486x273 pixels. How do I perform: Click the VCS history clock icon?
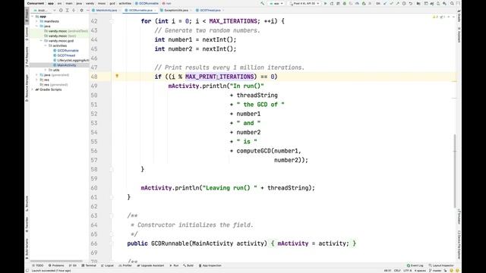(404, 3)
